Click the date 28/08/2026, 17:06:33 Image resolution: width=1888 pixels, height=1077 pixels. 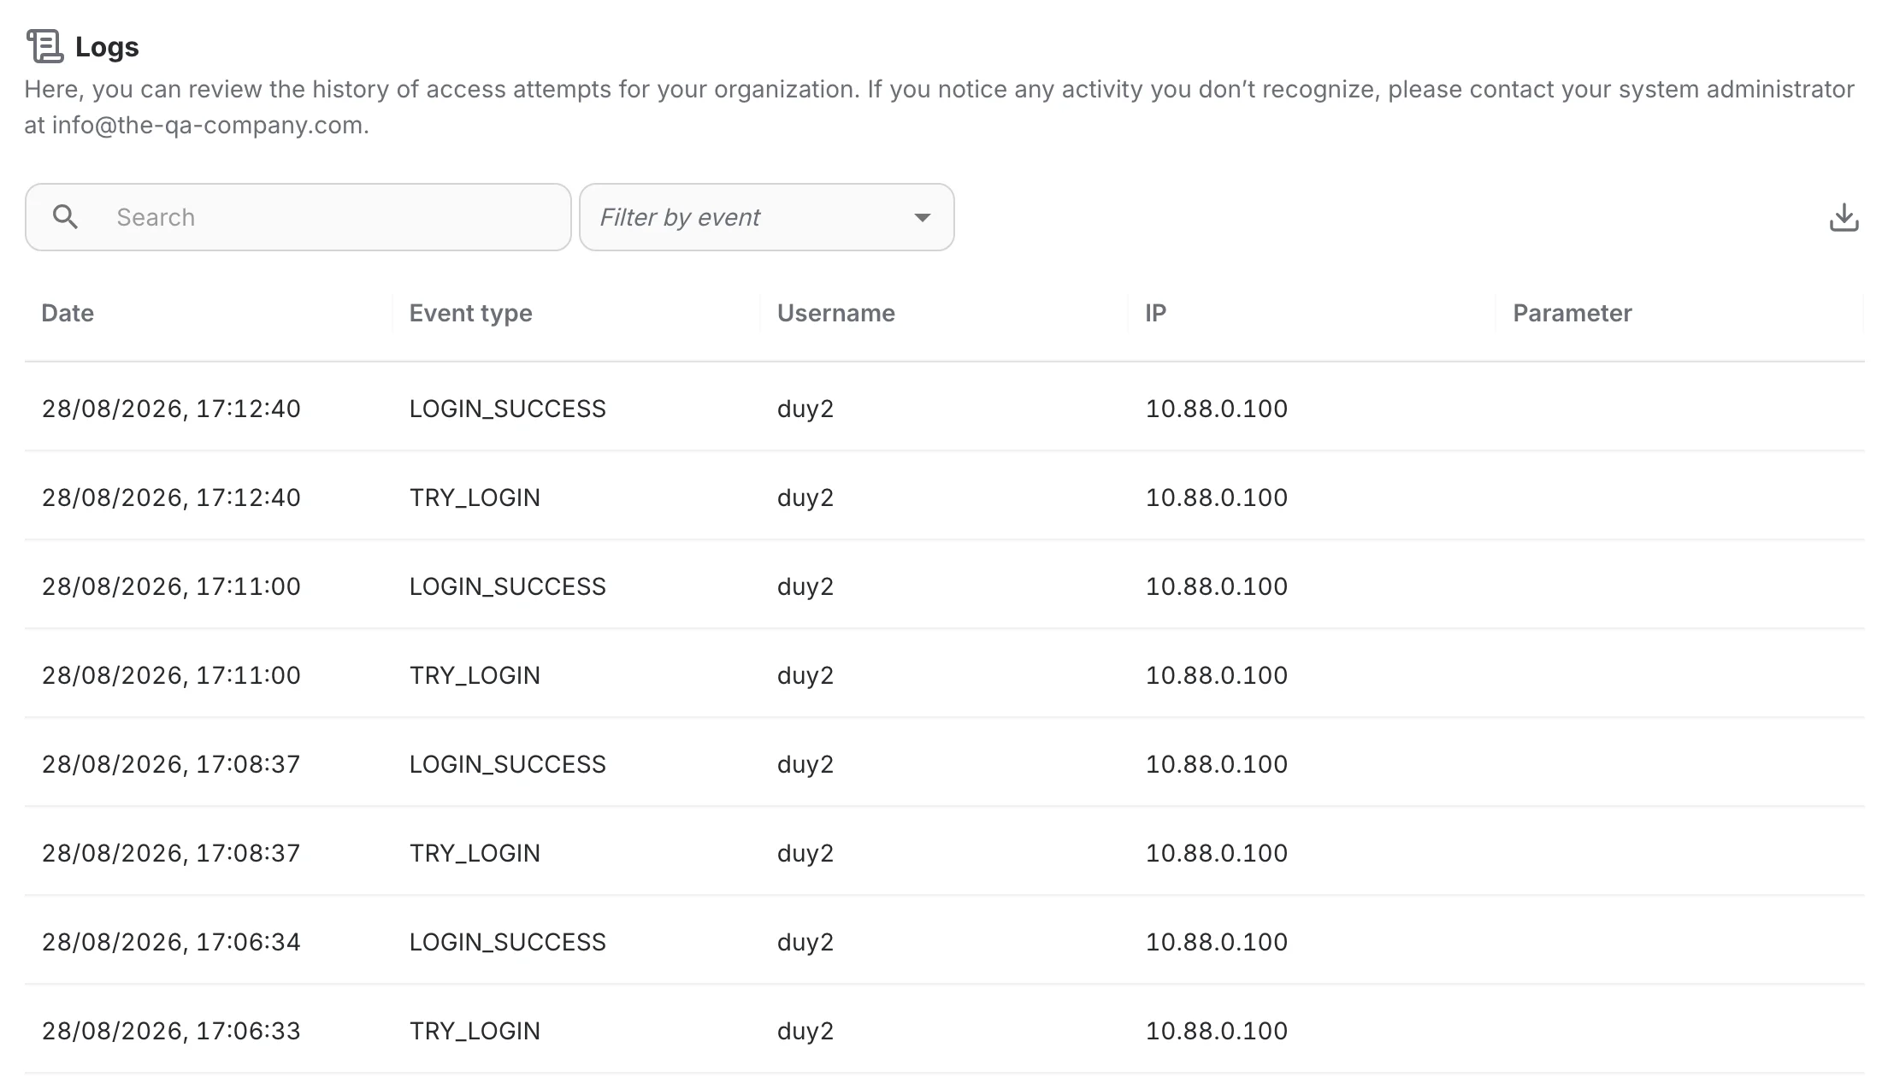coord(171,1031)
